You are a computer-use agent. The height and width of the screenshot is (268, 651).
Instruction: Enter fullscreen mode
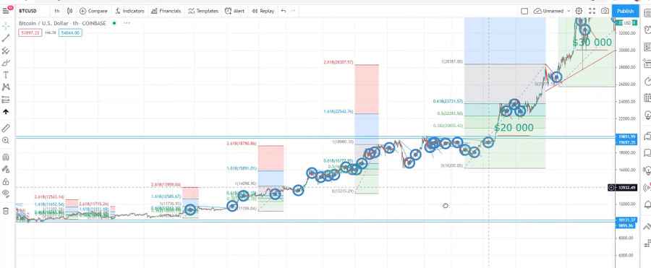tap(592, 12)
